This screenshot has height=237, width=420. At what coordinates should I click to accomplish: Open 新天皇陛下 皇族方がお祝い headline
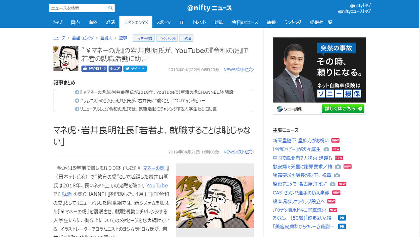coord(301,140)
